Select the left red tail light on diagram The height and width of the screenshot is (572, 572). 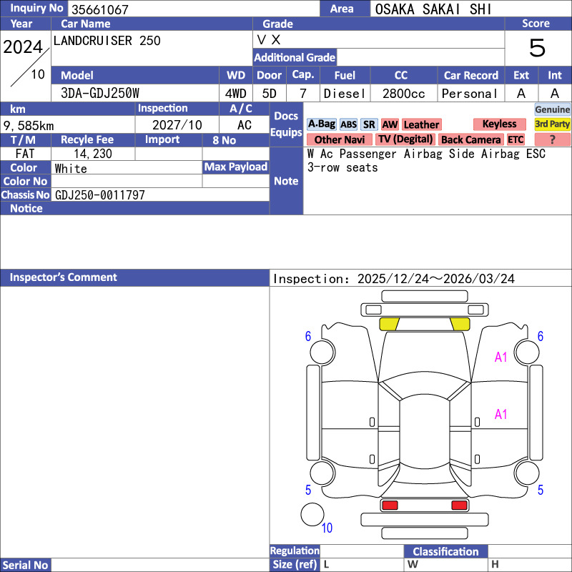[390, 506]
